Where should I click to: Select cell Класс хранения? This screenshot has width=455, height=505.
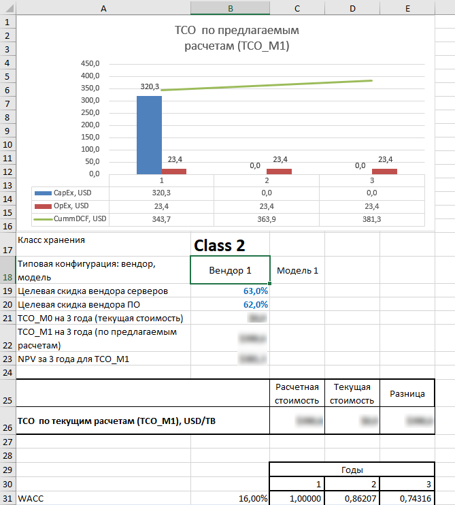(103, 244)
